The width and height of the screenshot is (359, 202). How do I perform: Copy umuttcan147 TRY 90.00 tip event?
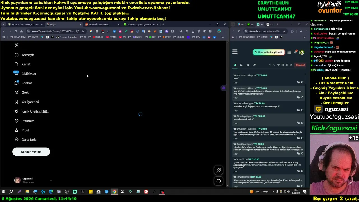pyautogui.click(x=298, y=82)
